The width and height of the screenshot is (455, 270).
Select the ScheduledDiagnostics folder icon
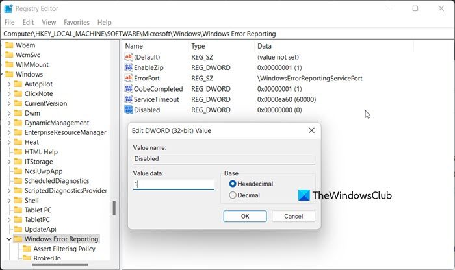[x=18, y=181]
